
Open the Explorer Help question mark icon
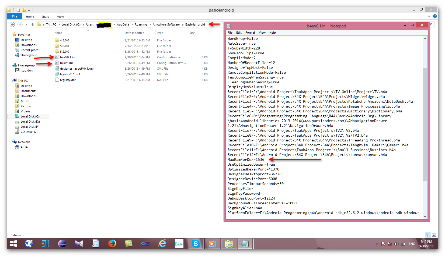(435, 16)
